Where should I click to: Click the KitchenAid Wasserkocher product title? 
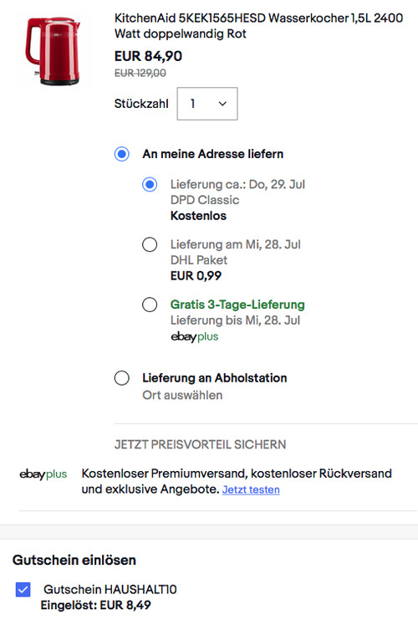[259, 26]
